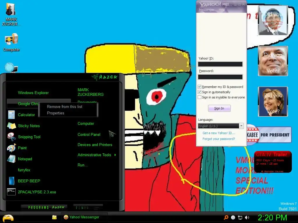Open Devices and Printers
Image resolution: width=298 pixels, height=223 pixels.
(x=95, y=145)
